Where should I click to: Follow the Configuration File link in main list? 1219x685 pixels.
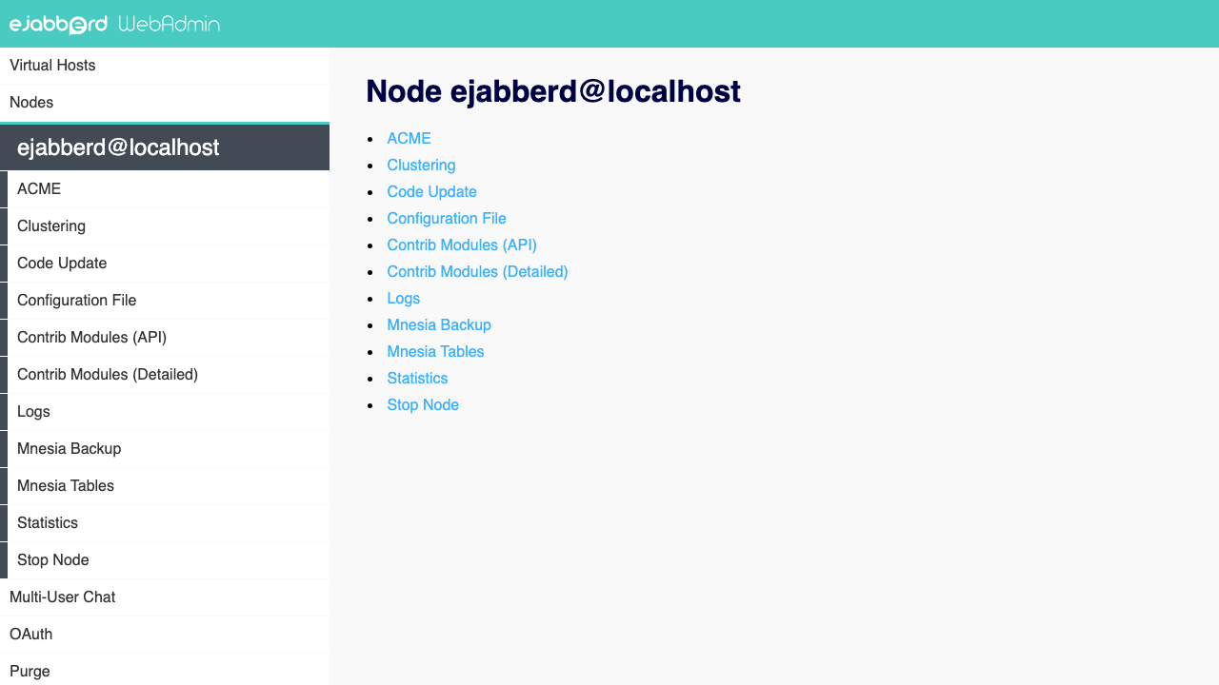(447, 218)
